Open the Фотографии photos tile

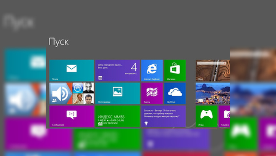(118, 93)
